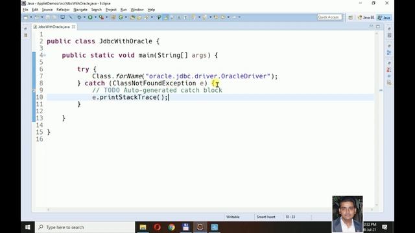Open the Source menu
415x233 pixels.
[x=47, y=10]
